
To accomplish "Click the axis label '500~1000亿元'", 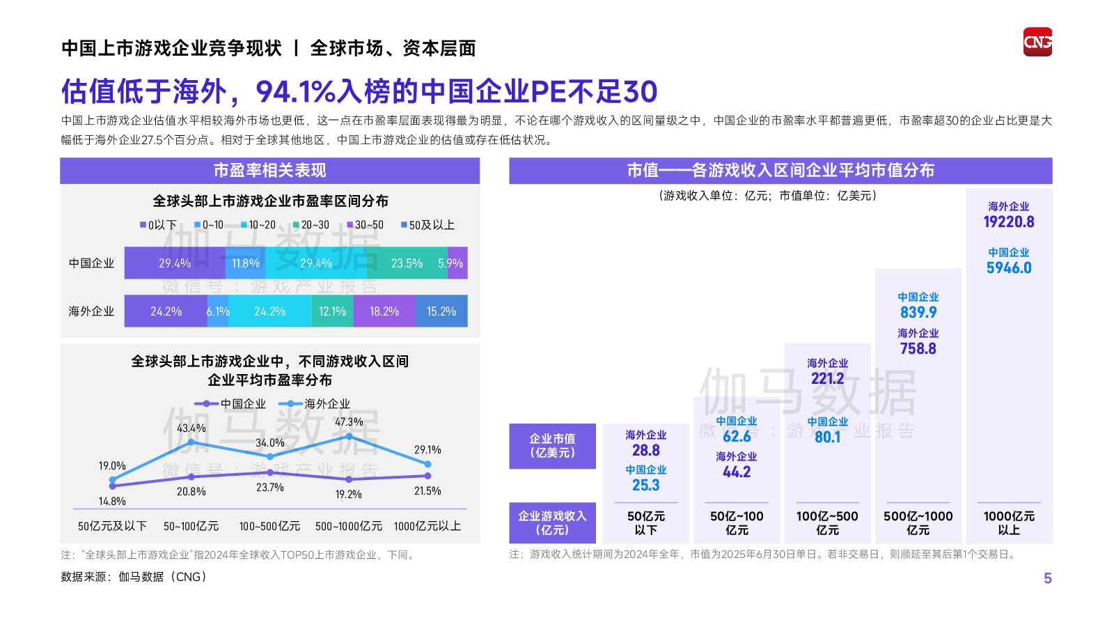I will 349,527.
